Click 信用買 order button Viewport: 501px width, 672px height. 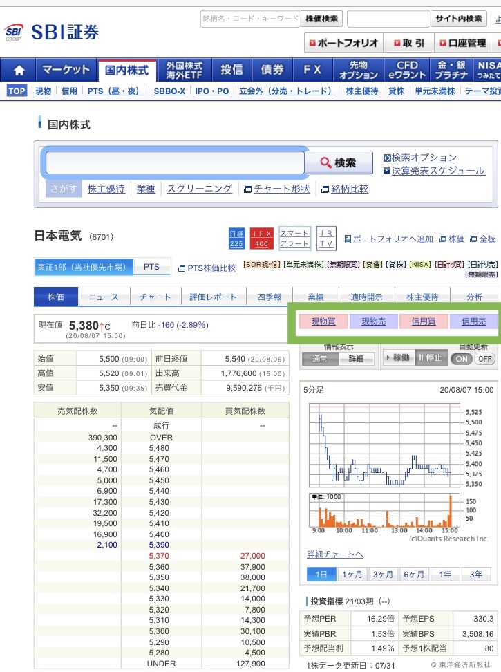click(424, 321)
